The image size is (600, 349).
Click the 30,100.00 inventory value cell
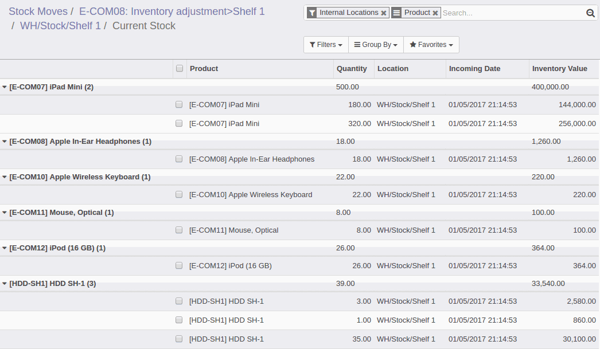coord(579,339)
